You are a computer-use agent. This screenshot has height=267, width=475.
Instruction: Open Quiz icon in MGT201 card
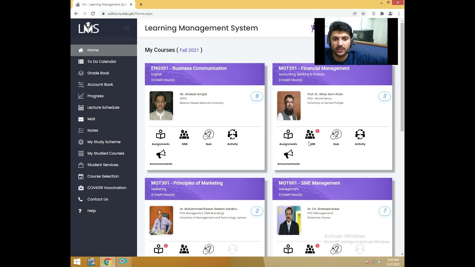336,137
